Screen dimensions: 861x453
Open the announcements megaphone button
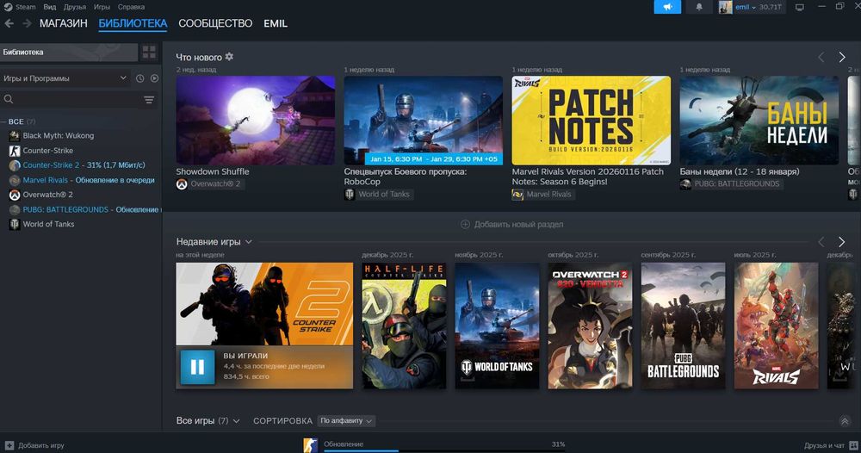tap(667, 7)
